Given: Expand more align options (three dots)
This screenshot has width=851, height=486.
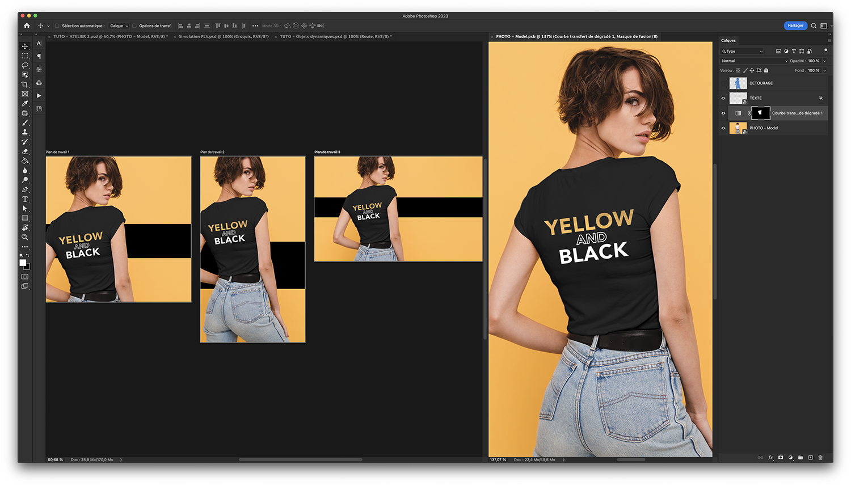Looking at the screenshot, I should click(x=255, y=26).
